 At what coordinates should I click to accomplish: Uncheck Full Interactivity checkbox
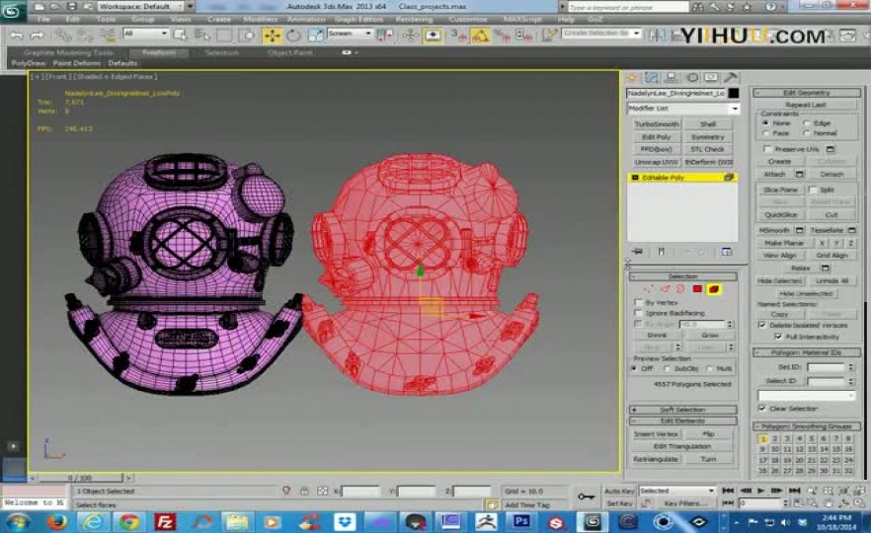pos(778,337)
